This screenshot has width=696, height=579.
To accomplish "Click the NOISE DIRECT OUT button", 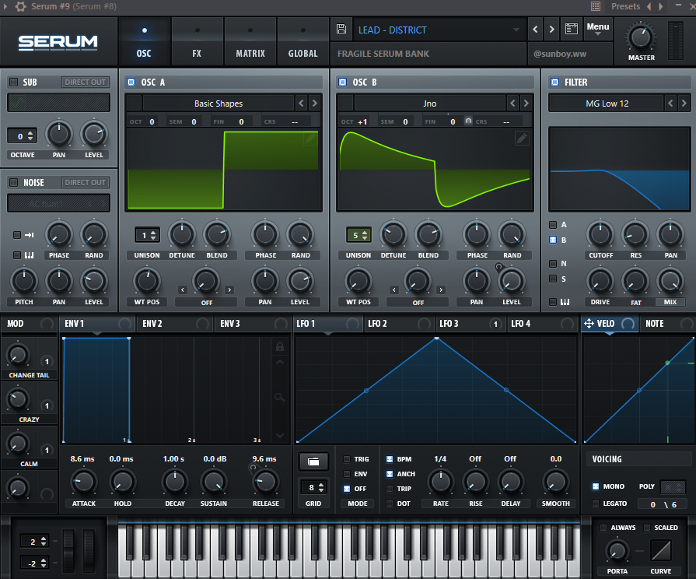I will coord(86,182).
